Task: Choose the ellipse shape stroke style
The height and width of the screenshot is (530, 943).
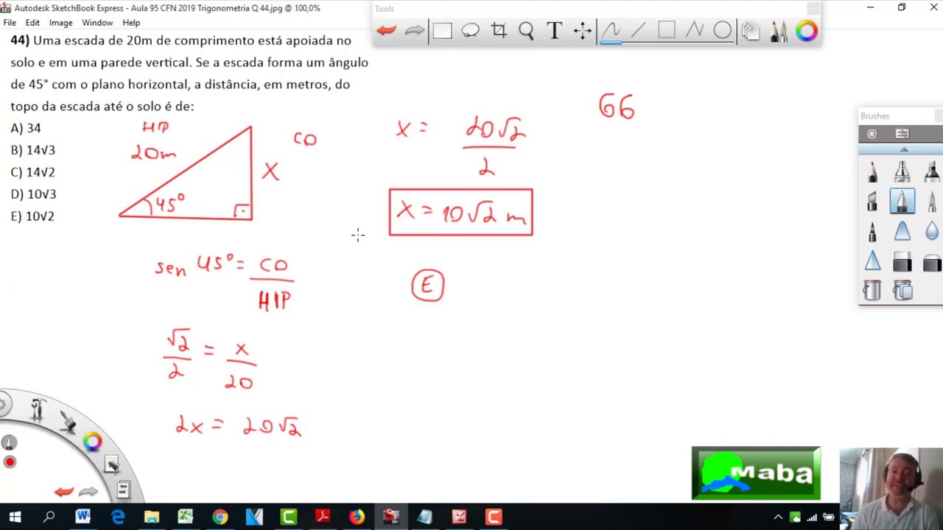Action: [x=722, y=30]
